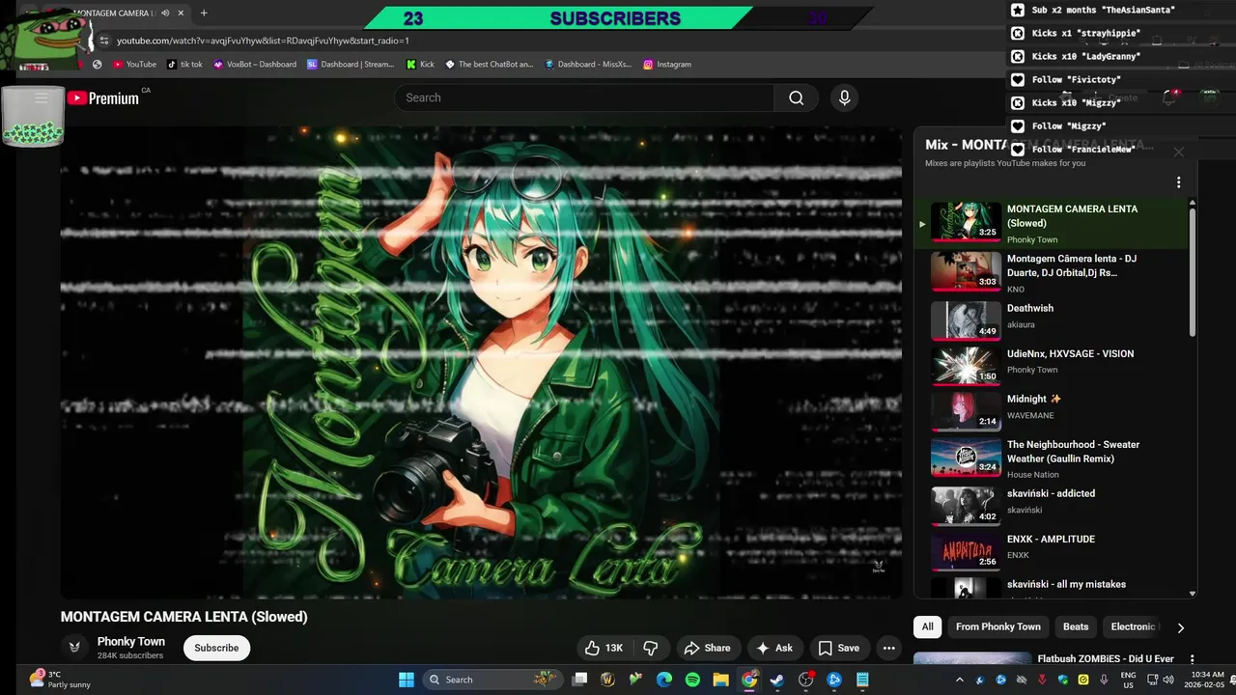
Task: Open the Mix playlist three-dot options
Action: click(1178, 182)
